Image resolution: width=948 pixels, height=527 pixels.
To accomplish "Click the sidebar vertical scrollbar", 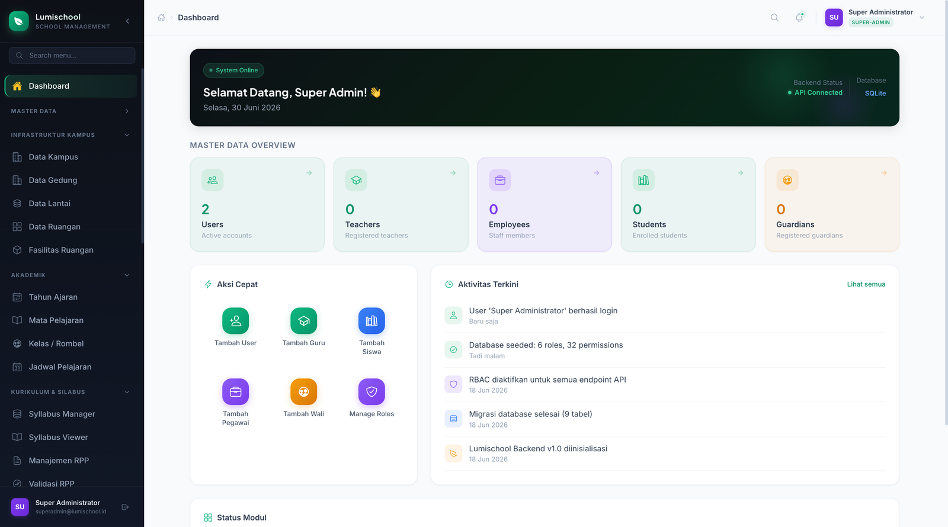I will coord(143,156).
